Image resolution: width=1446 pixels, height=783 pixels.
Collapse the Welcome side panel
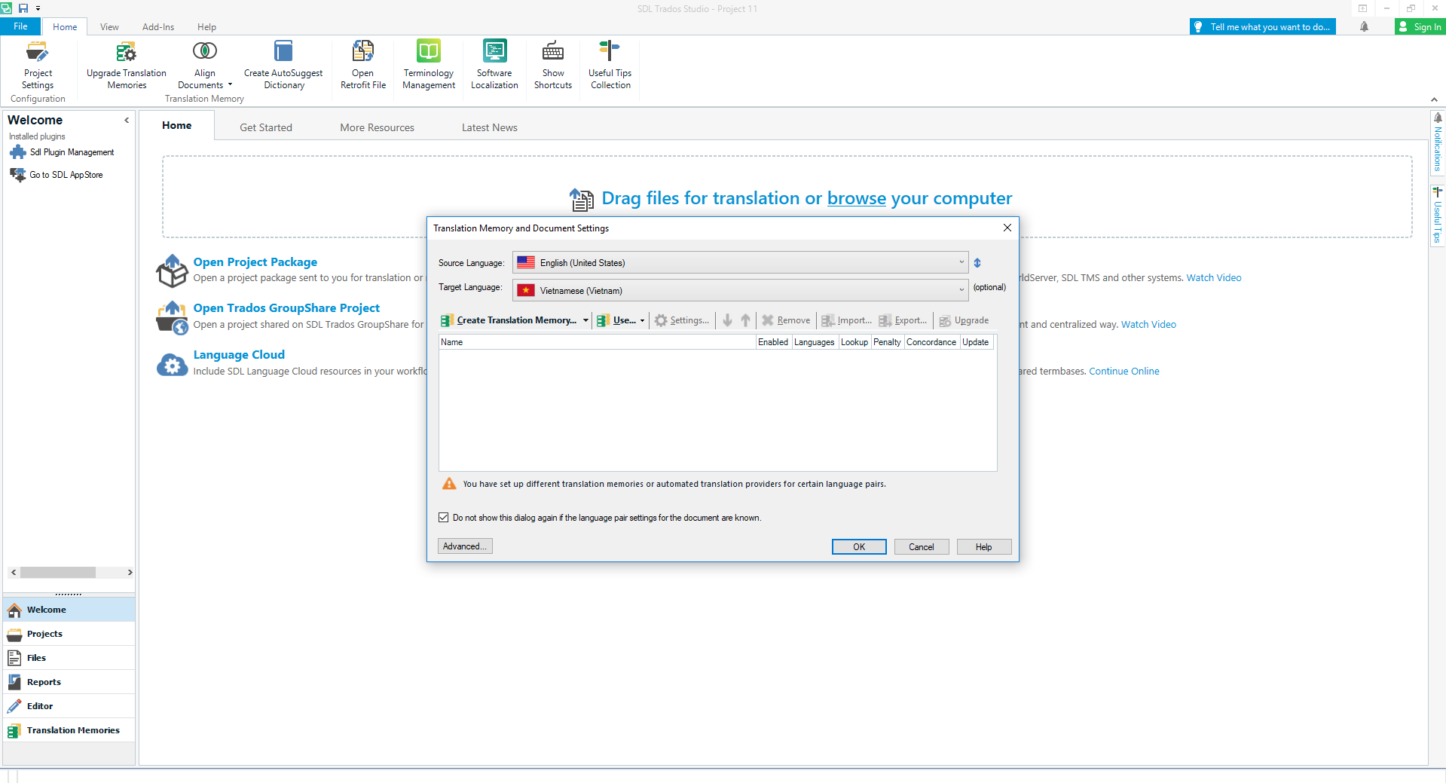pyautogui.click(x=127, y=120)
